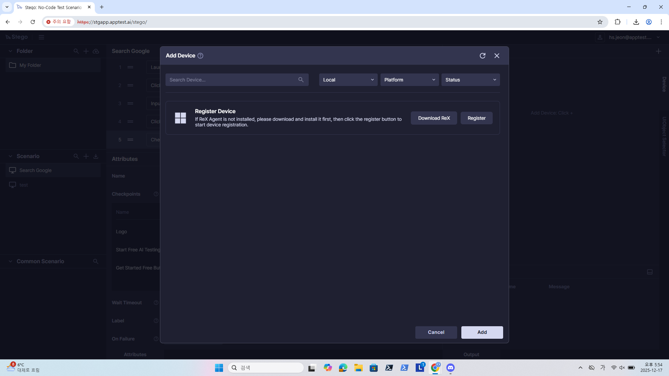The width and height of the screenshot is (669, 376).
Task: Click the Download ReX button
Action: (434, 118)
